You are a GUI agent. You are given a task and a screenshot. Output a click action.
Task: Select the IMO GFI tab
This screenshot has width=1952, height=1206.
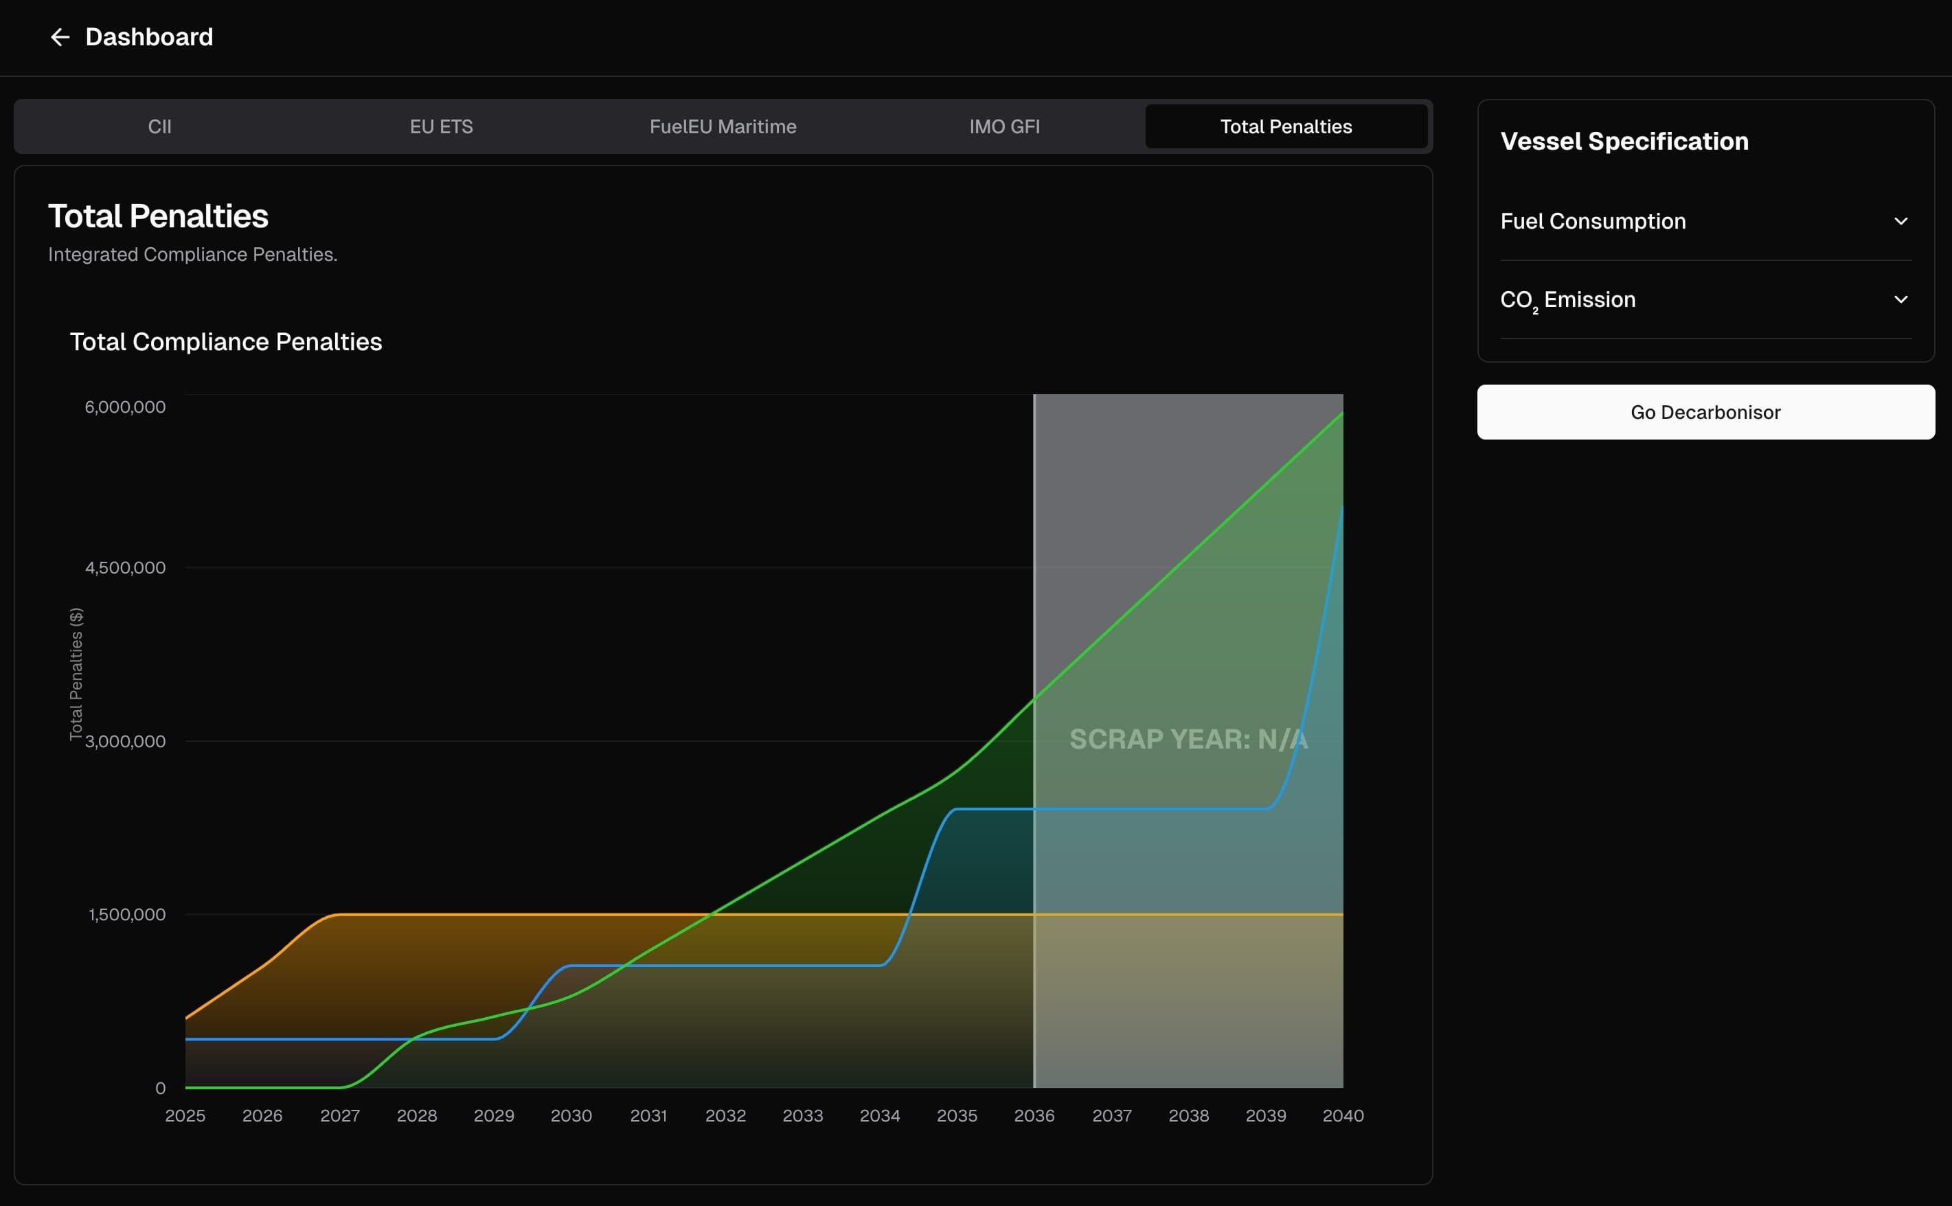pyautogui.click(x=1004, y=127)
